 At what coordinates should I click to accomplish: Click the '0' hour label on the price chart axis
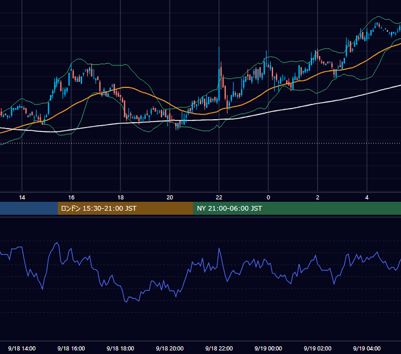[x=268, y=197]
